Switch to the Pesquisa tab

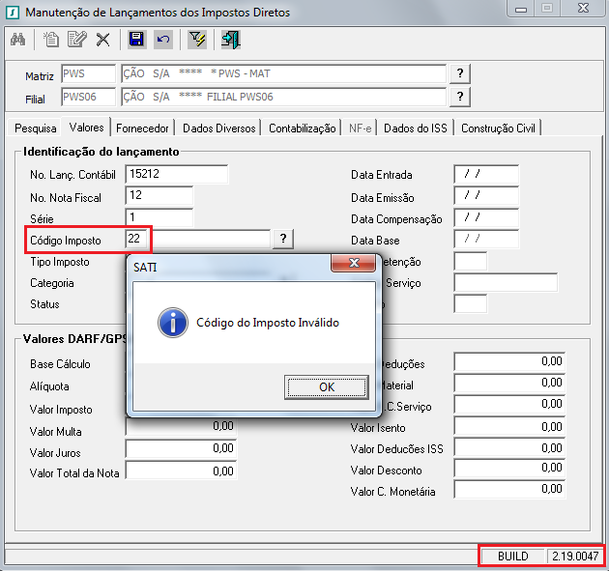point(35,128)
